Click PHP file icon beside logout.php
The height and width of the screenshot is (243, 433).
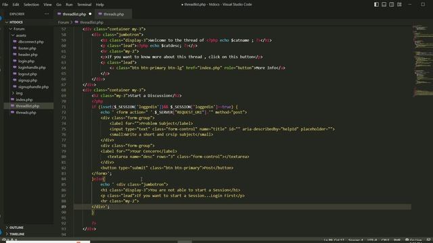click(x=15, y=74)
